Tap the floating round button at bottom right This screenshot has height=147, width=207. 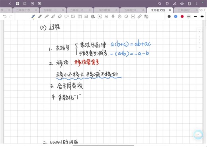pos(198,135)
